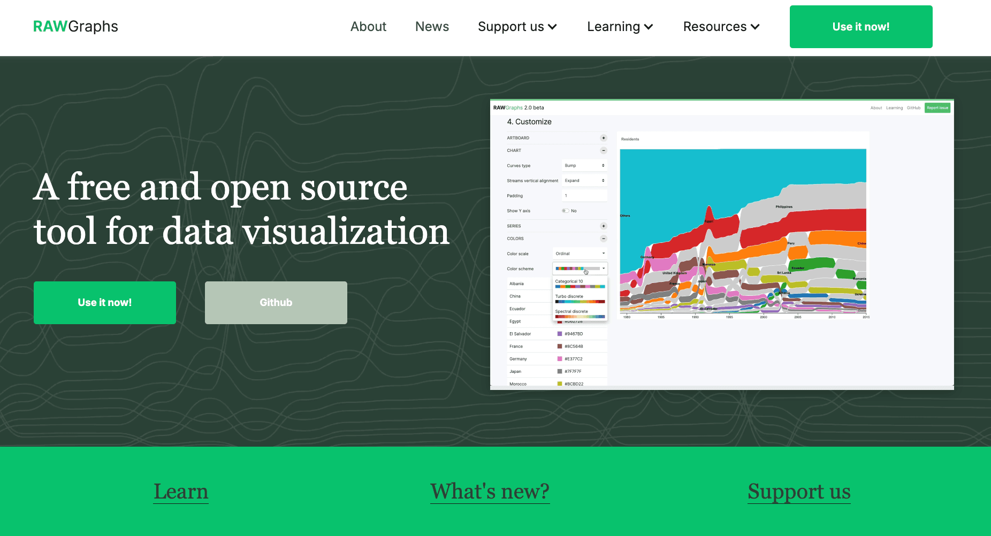Screen dimensions: 991x536
Task: Open the What's new? link
Action: [x=490, y=491]
